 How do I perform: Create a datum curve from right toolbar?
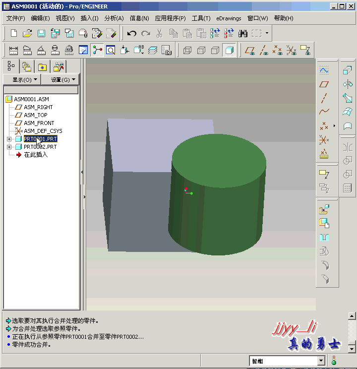[324, 111]
